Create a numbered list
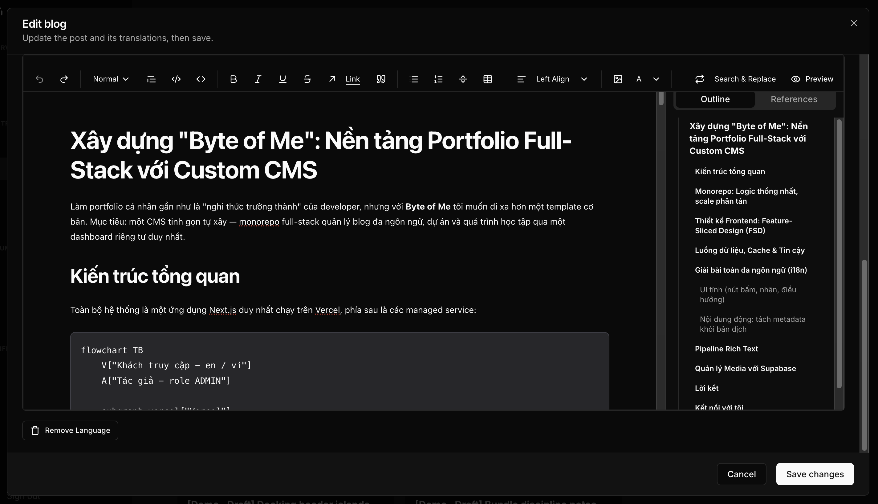 pos(438,79)
